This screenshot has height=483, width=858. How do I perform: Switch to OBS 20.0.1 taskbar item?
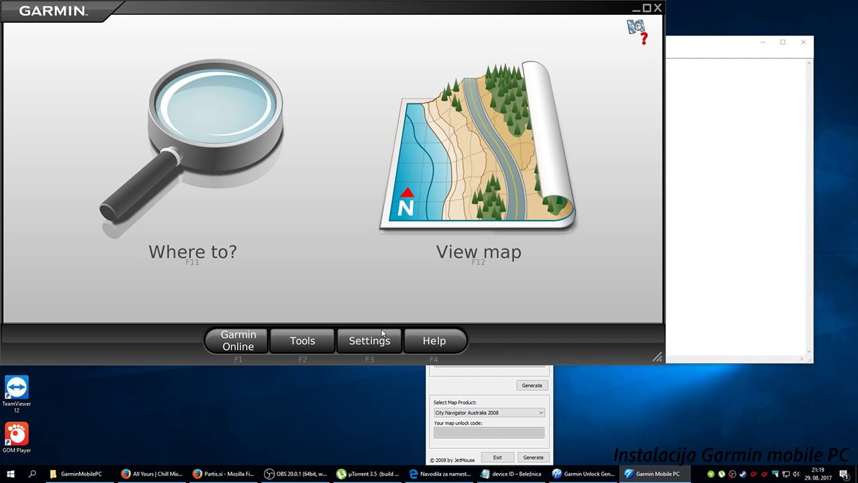pos(296,474)
